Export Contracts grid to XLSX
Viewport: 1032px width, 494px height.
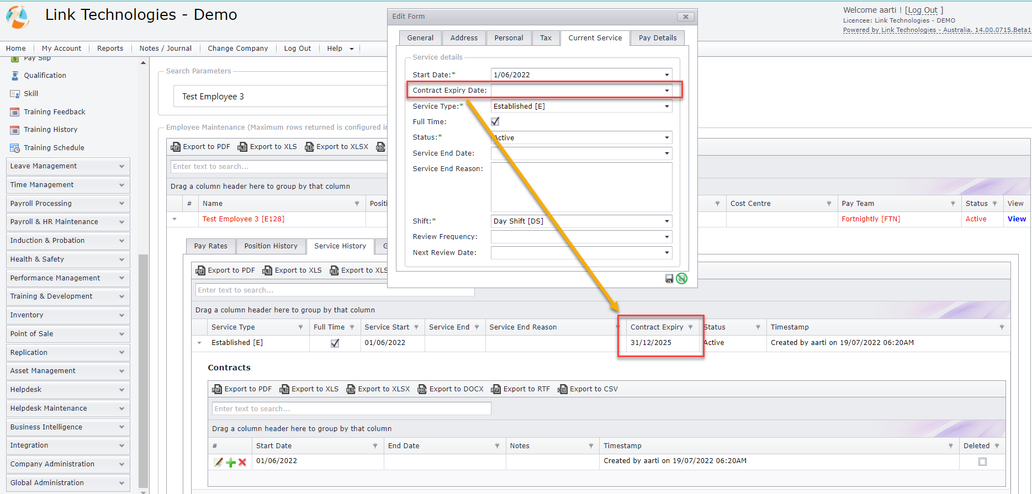click(x=378, y=389)
